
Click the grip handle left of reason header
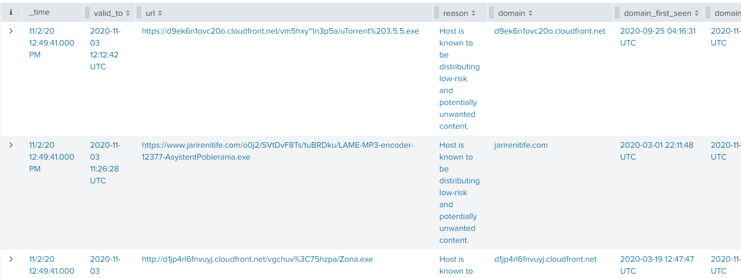(x=436, y=13)
